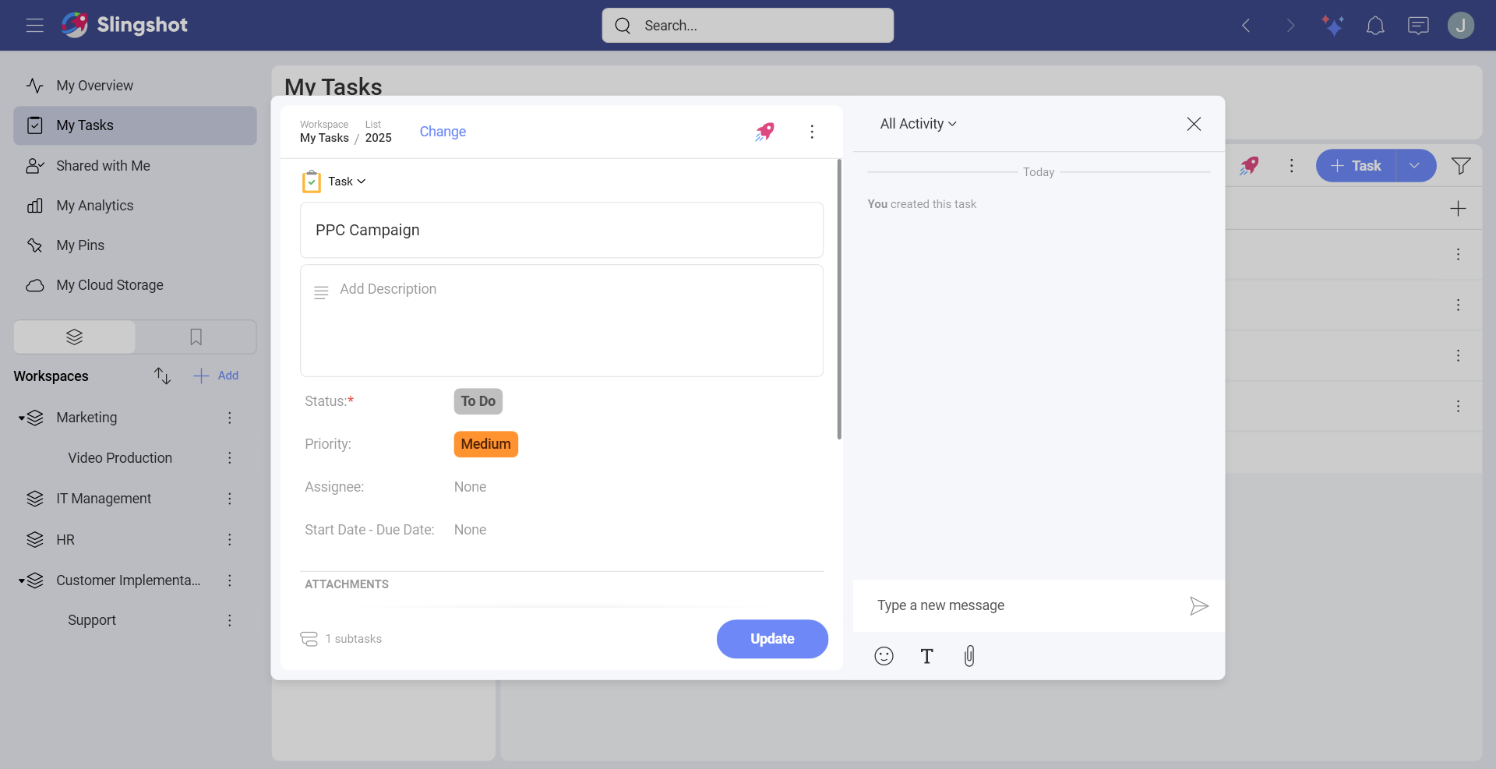Click the Change list link
Image resolution: width=1496 pixels, height=769 pixels.
[443, 132]
